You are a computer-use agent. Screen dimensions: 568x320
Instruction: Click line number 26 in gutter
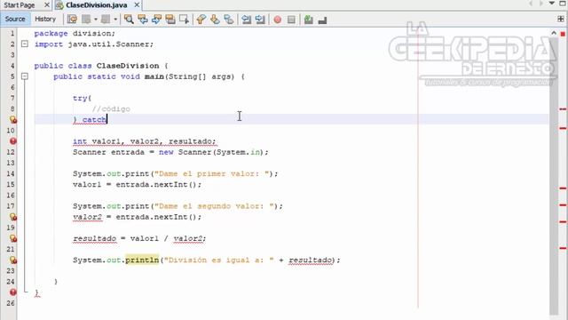(11, 303)
